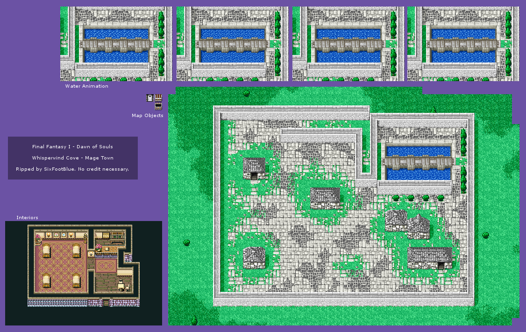Select the open treasure chest sprite
The height and width of the screenshot is (332, 526).
(x=158, y=106)
